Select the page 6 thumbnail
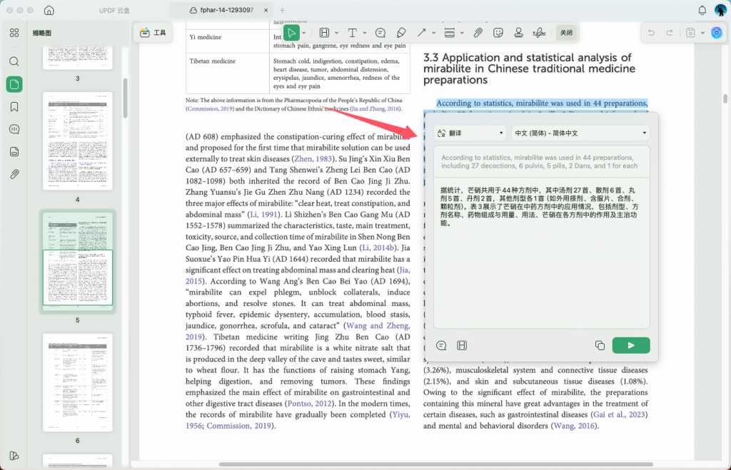The image size is (731, 470). (x=77, y=382)
